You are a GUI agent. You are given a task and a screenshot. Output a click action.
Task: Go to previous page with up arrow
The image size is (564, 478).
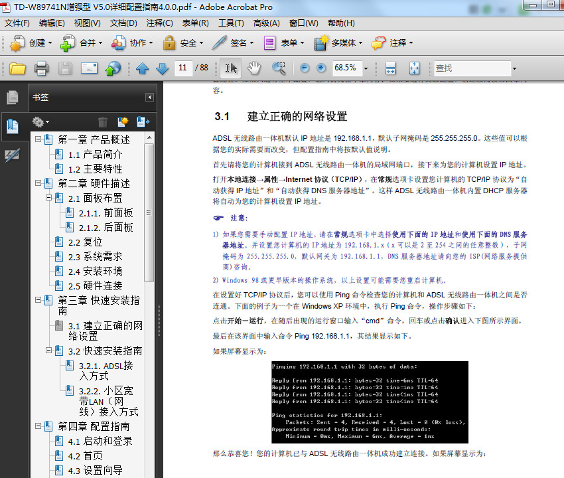click(143, 68)
